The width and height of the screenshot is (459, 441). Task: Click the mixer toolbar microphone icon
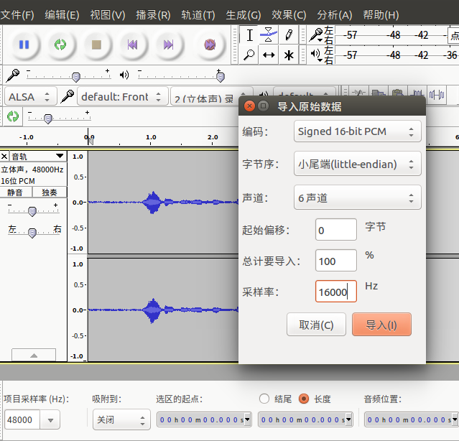click(x=13, y=75)
